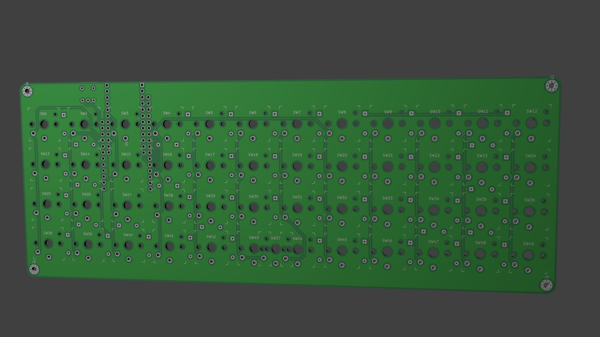Click the J2 mounting hole pad
This screenshot has height=337, width=600.
click(x=551, y=86)
